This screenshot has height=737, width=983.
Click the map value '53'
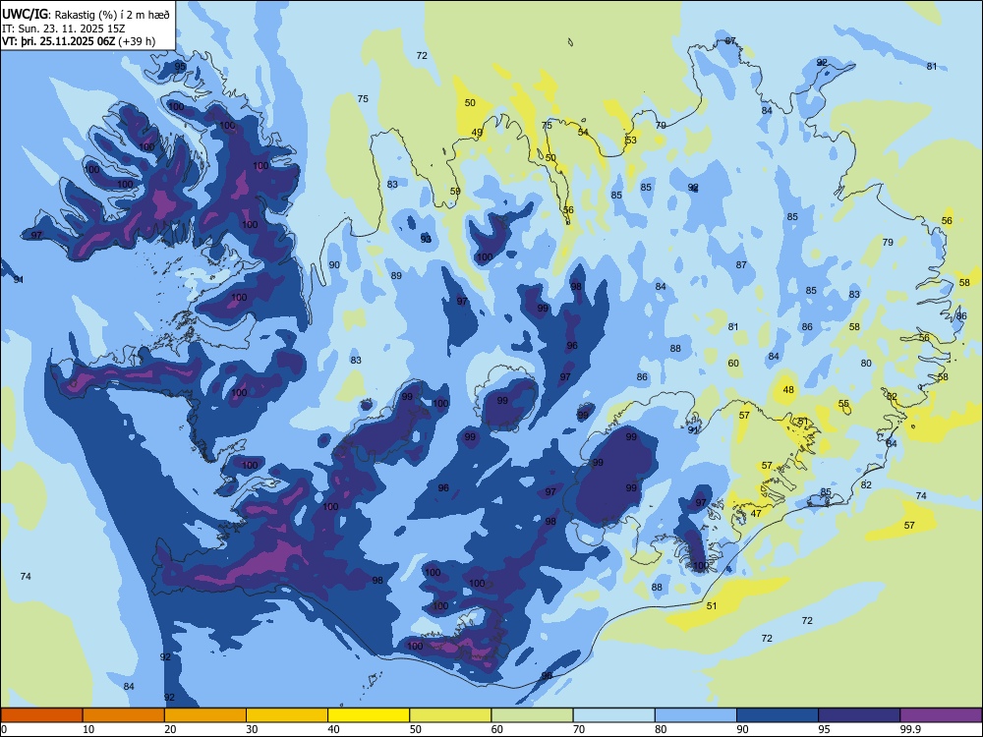(x=631, y=140)
